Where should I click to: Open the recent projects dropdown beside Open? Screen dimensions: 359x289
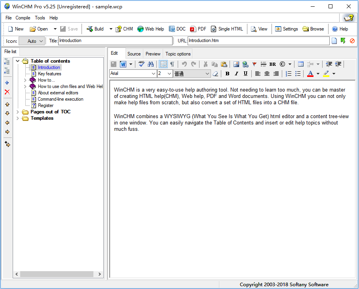(55, 29)
